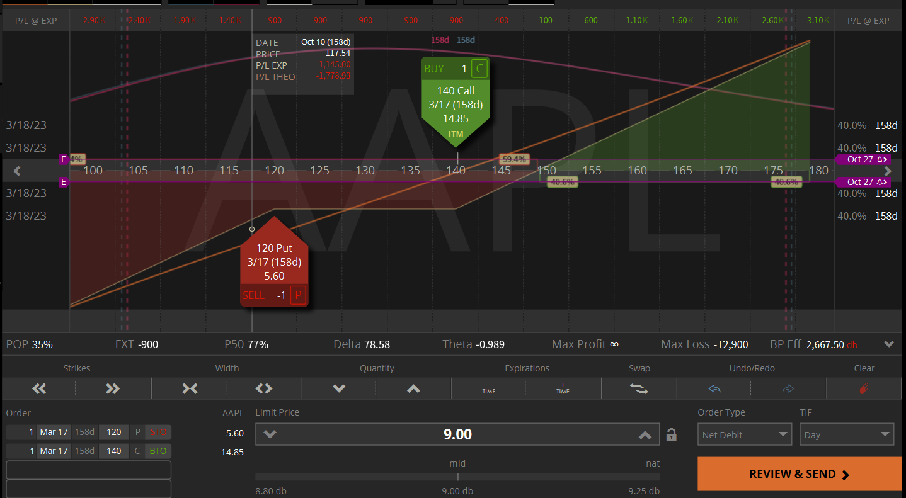Viewport: 906px width, 498px height.
Task: Select the 120 strike in order row
Action: tap(113, 433)
